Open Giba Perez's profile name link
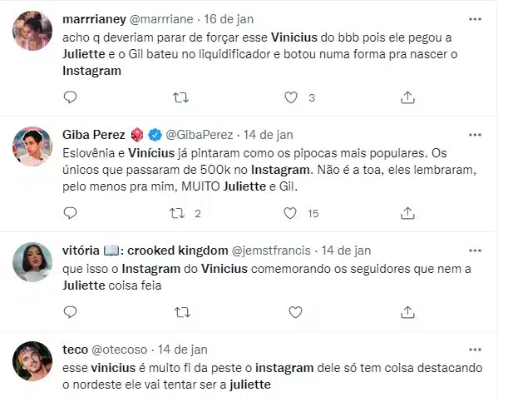Viewport: 508px width, 402px height. click(x=93, y=134)
